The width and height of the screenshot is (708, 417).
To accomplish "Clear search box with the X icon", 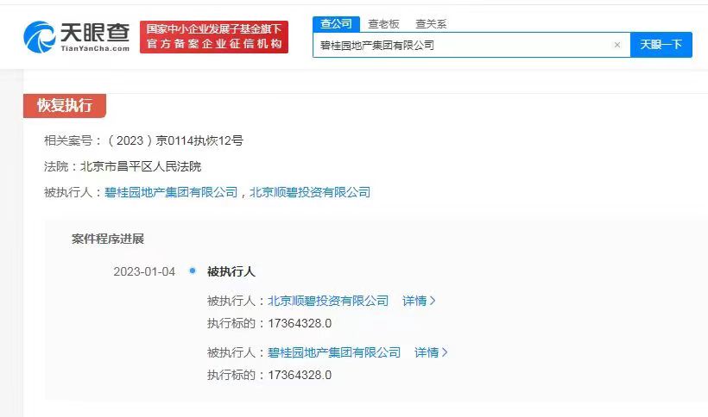I will click(x=617, y=45).
